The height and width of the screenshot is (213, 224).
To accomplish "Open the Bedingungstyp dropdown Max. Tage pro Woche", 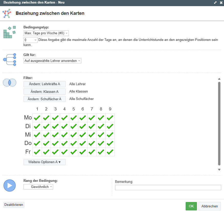I will [x=46, y=33].
